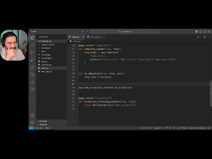Click the app.add_exception_handler call on line 48

click(105, 87)
